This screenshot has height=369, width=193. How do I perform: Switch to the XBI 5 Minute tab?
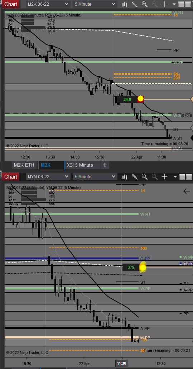(x=80, y=165)
